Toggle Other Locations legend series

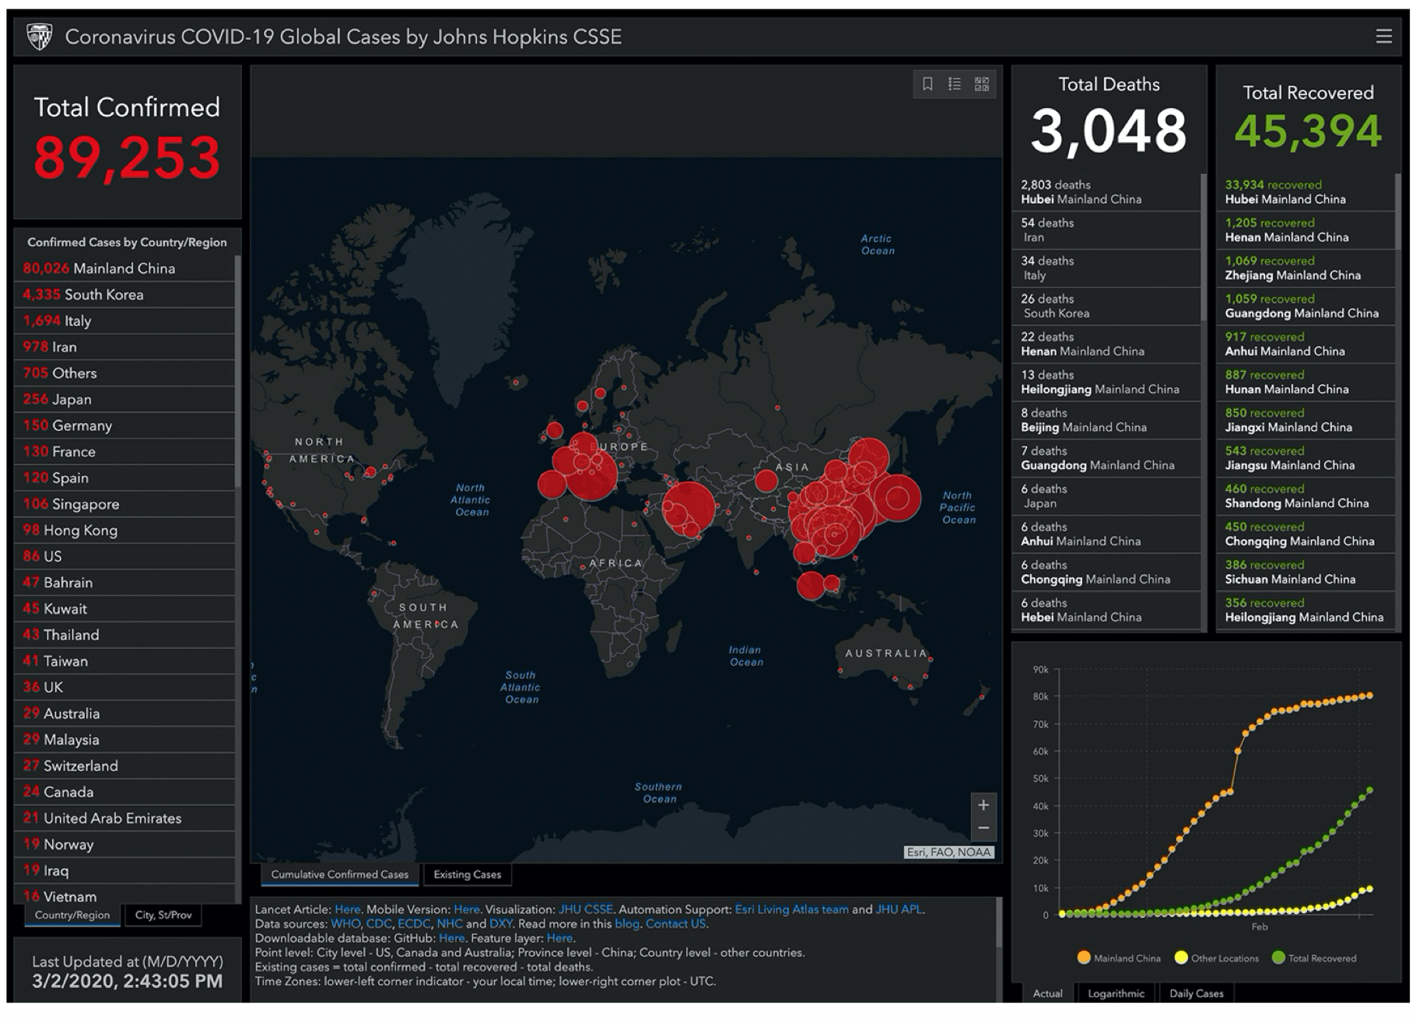pyautogui.click(x=1217, y=958)
